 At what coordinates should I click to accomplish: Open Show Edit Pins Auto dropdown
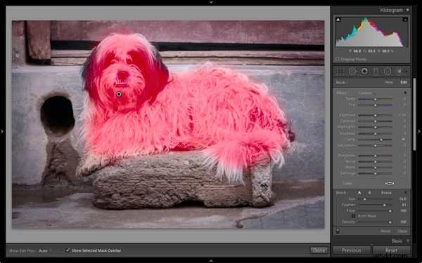(x=45, y=251)
